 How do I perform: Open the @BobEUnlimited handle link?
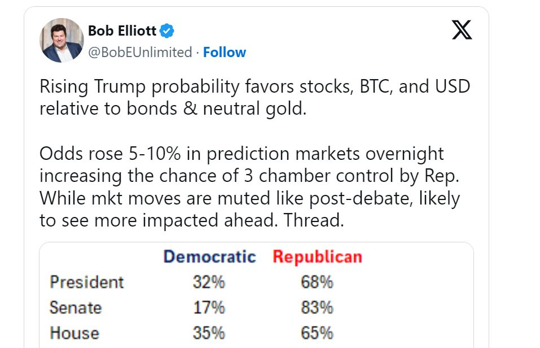[x=140, y=53]
